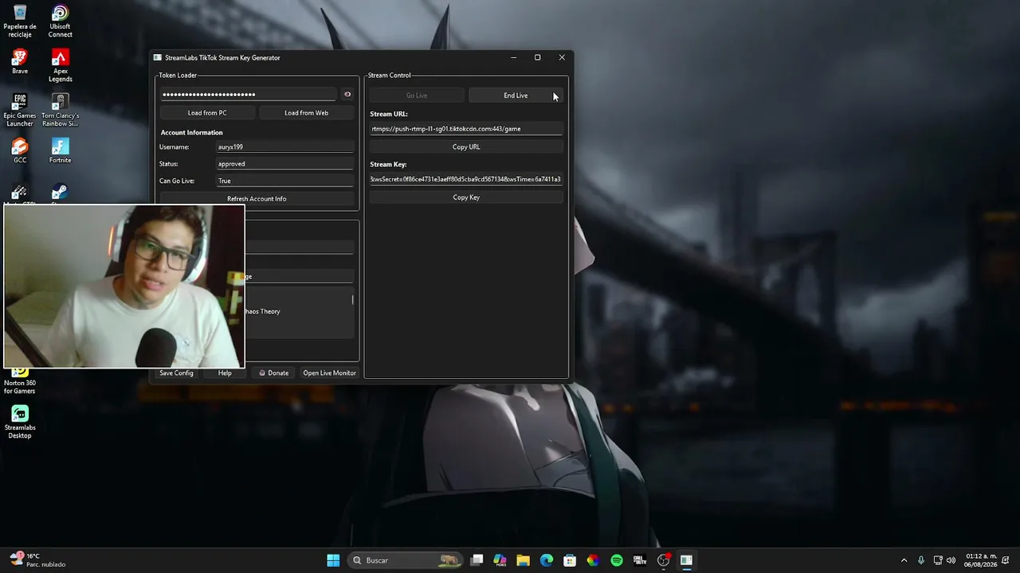1020x573 pixels.
Task: Open the weather widget showing 16°C
Action: (37, 560)
